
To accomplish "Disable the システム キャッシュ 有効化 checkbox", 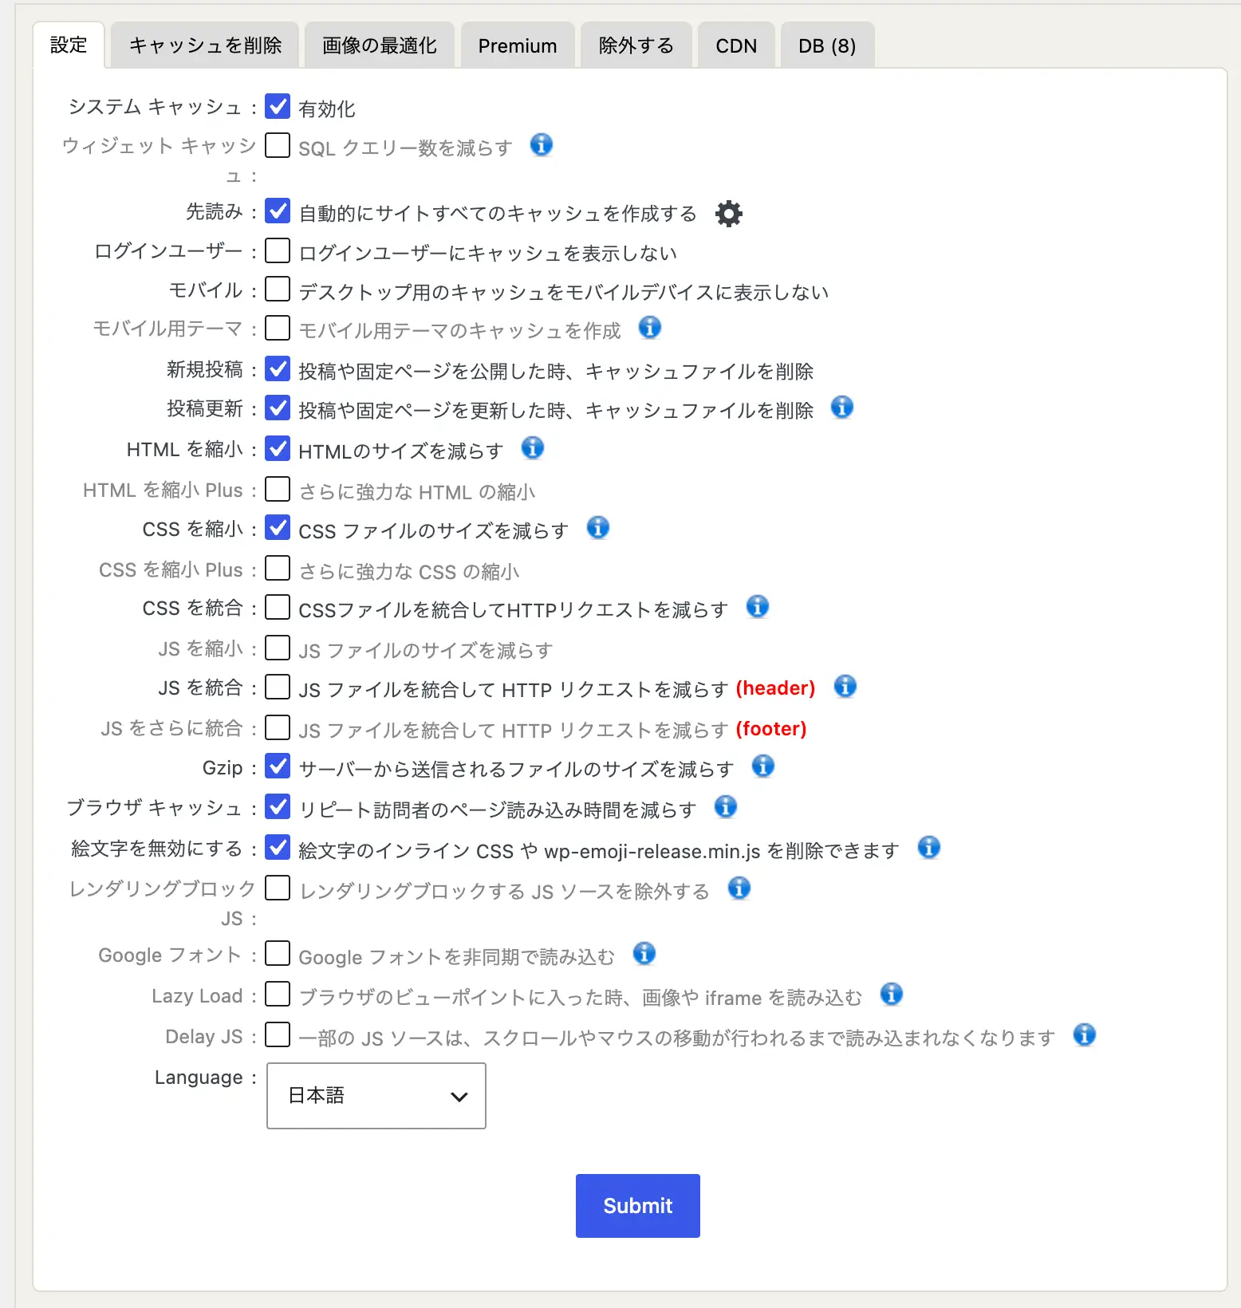I will pyautogui.click(x=278, y=106).
